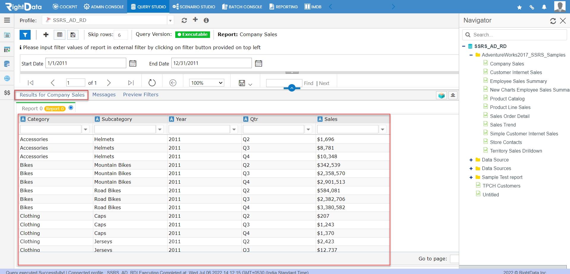This screenshot has width=570, height=274.
Task: Click the Skip rows input field
Action: (x=121, y=35)
